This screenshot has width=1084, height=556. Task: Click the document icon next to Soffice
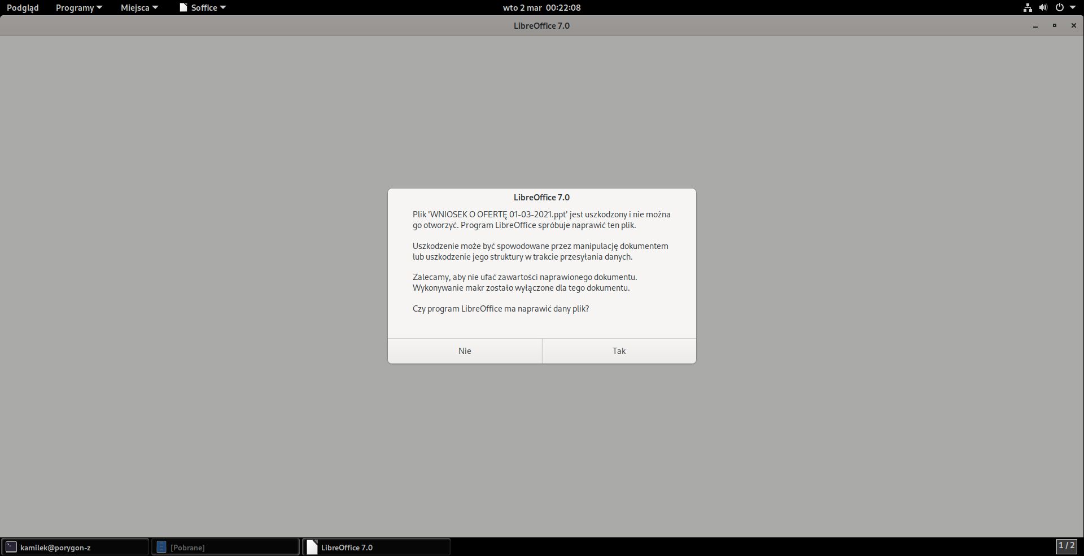point(183,8)
